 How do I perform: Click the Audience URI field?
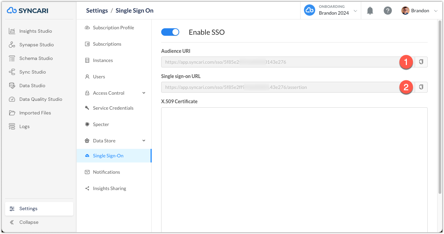(288, 62)
